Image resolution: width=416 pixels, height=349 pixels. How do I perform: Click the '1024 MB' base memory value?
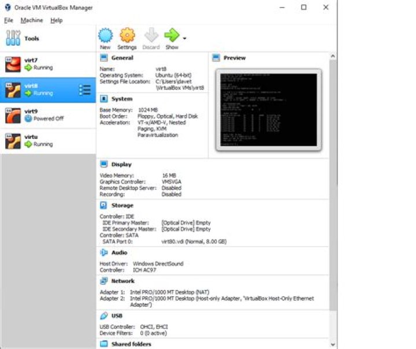tap(148, 110)
